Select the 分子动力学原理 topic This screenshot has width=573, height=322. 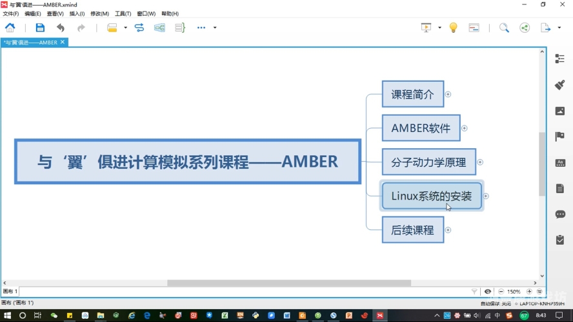coord(429,162)
